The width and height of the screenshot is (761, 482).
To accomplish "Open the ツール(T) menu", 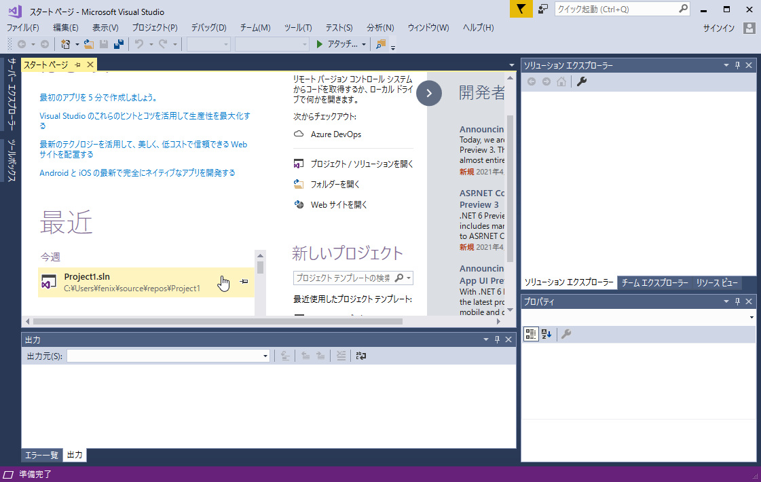I will tap(298, 28).
